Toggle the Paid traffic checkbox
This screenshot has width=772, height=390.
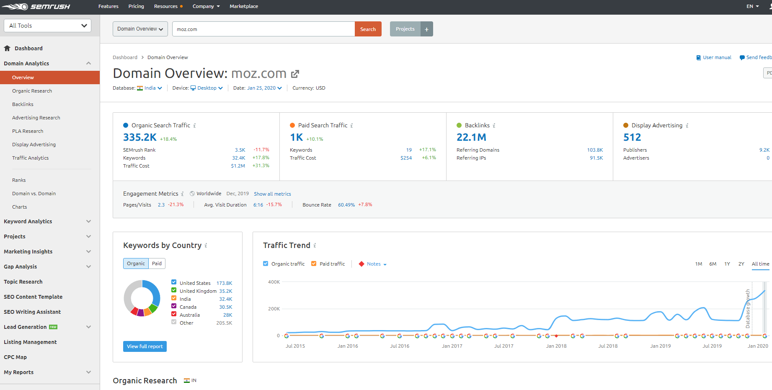(x=314, y=263)
